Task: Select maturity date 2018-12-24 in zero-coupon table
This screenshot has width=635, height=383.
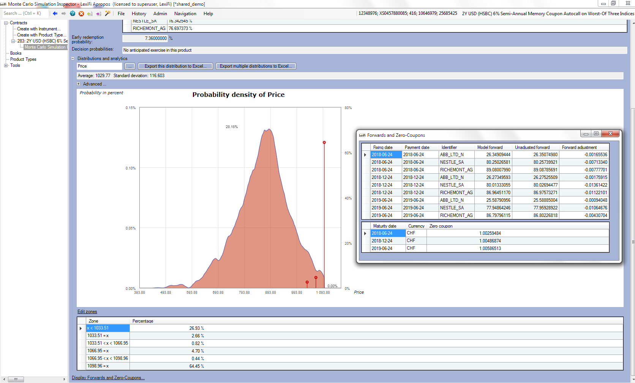Action: point(388,241)
